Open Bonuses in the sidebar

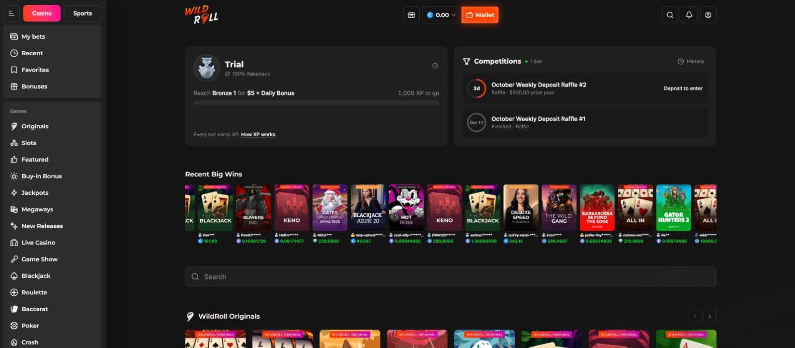coord(52,87)
